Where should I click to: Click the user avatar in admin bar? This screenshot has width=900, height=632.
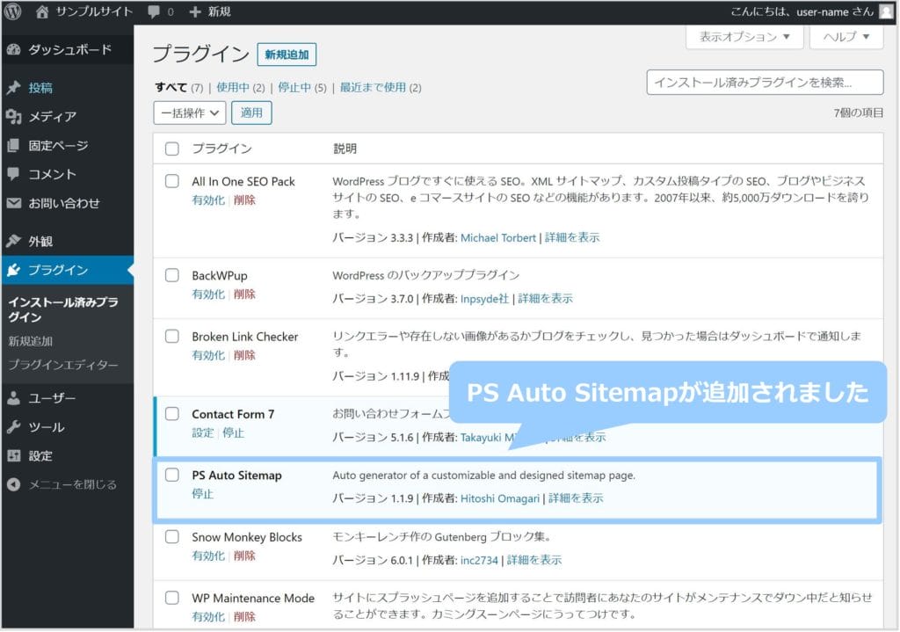(886, 11)
